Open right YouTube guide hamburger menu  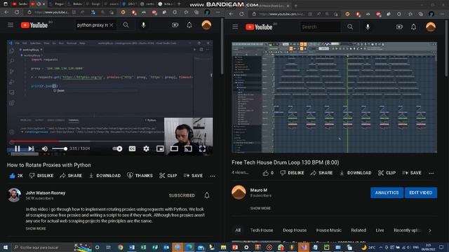[235, 27]
